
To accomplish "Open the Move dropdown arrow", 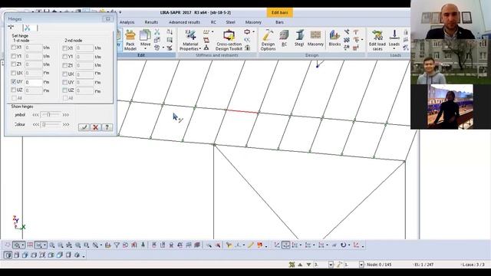I will (145, 49).
